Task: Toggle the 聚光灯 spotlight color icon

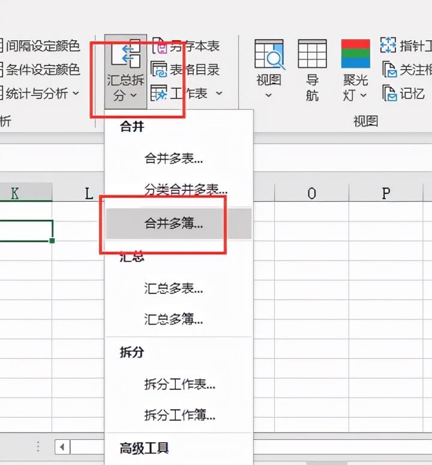Action: coord(356,53)
